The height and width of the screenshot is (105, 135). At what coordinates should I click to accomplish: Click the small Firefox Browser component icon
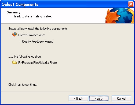click(14, 35)
